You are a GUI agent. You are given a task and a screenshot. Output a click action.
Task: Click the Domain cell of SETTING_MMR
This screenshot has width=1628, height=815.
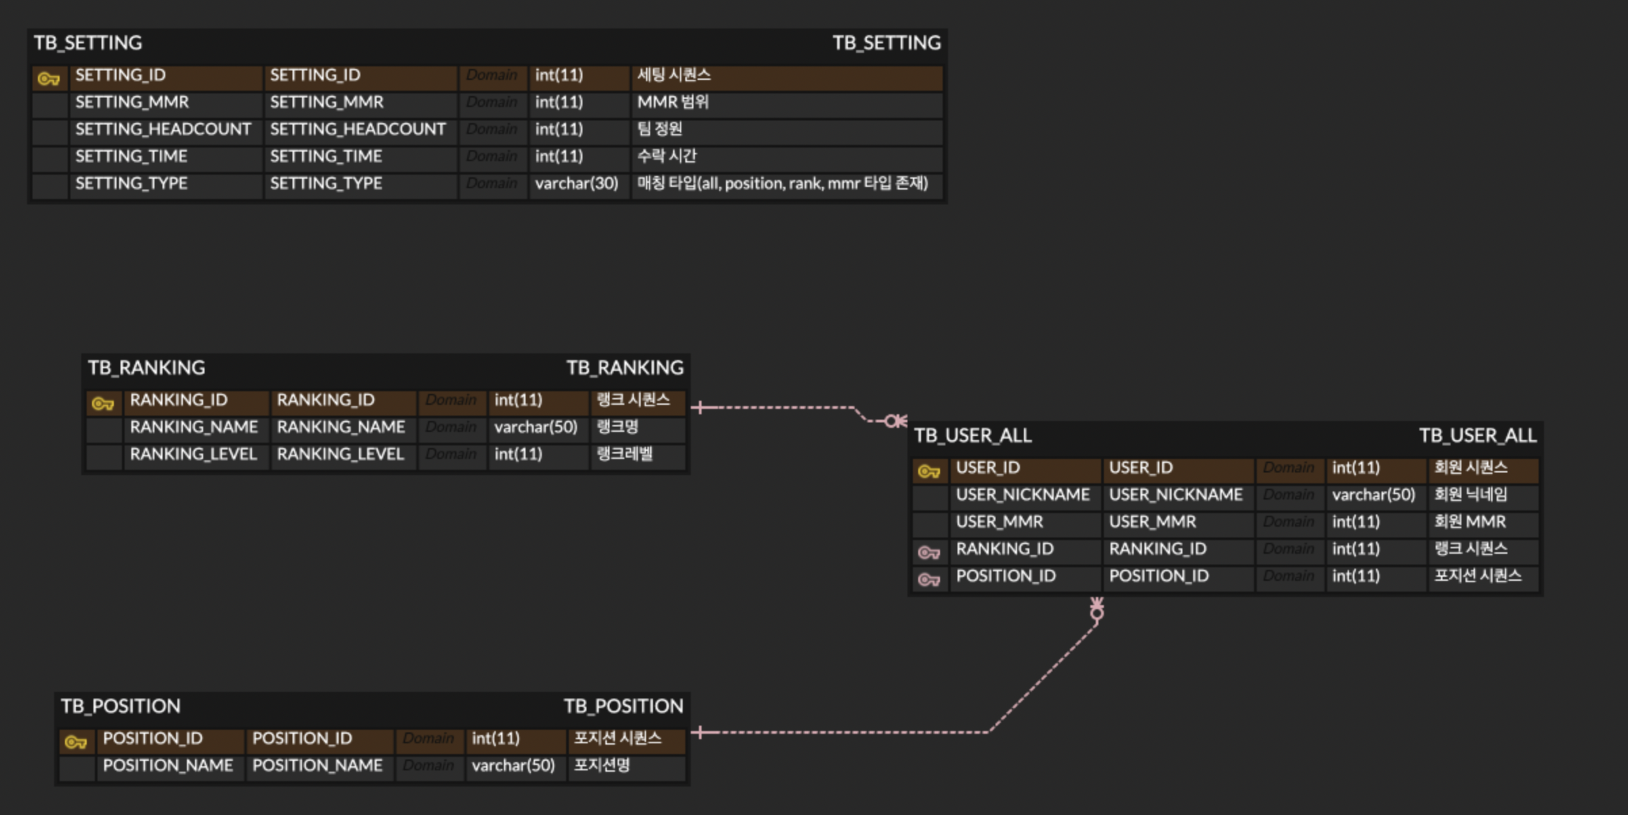492,102
